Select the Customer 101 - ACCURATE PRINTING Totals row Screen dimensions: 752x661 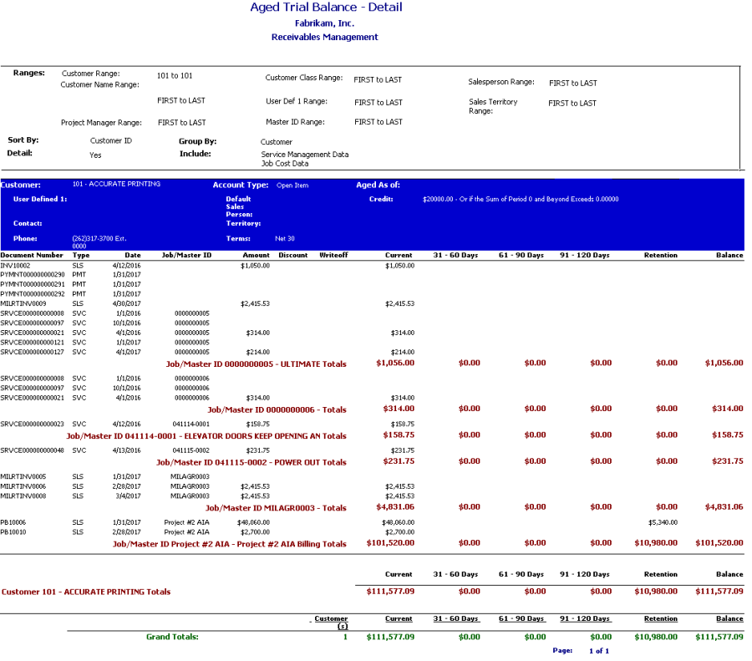point(86,592)
